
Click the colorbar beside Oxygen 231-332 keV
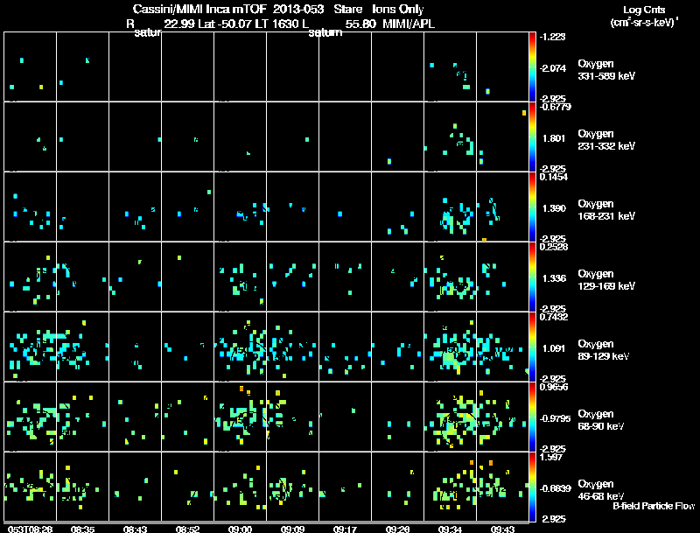532,137
